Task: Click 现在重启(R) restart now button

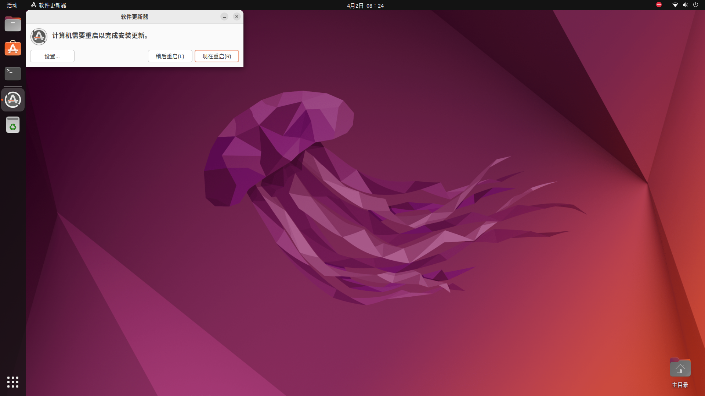Action: [217, 56]
